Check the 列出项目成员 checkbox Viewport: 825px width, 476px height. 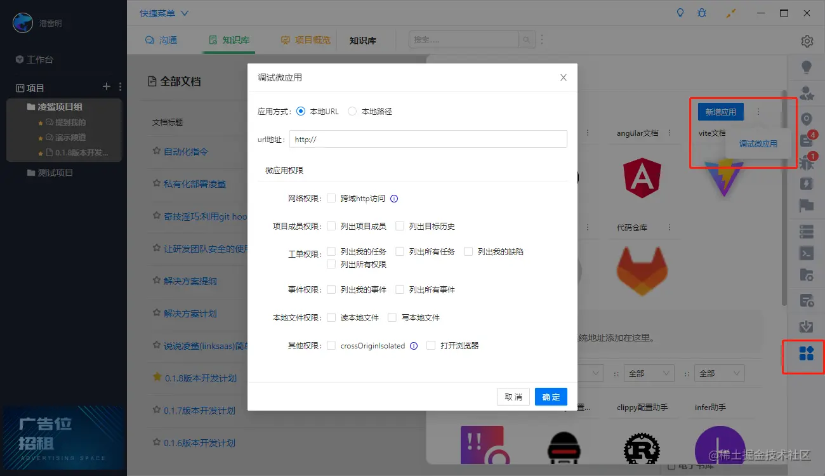(x=331, y=226)
